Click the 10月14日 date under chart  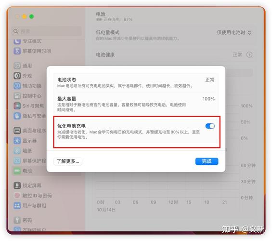(x=106, y=210)
